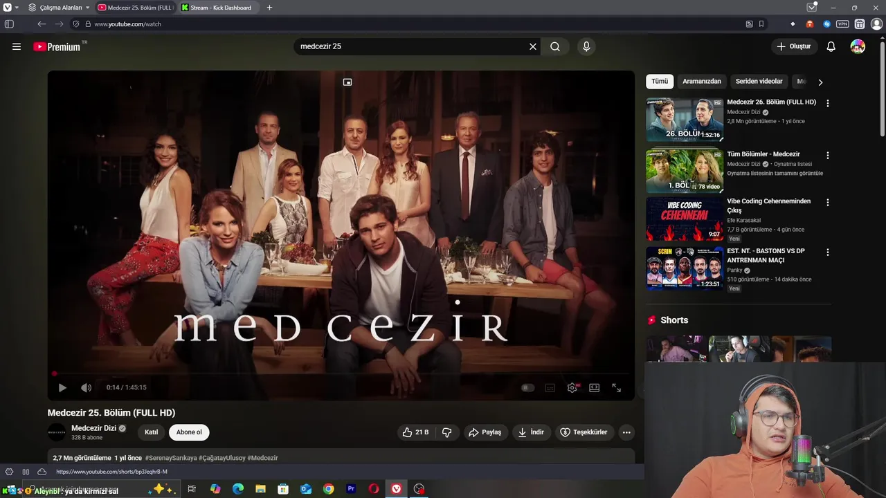This screenshot has height=498, width=886.
Task: Open Vibe Coding Cehenneminden Çıkış thumbnail
Action: [685, 219]
